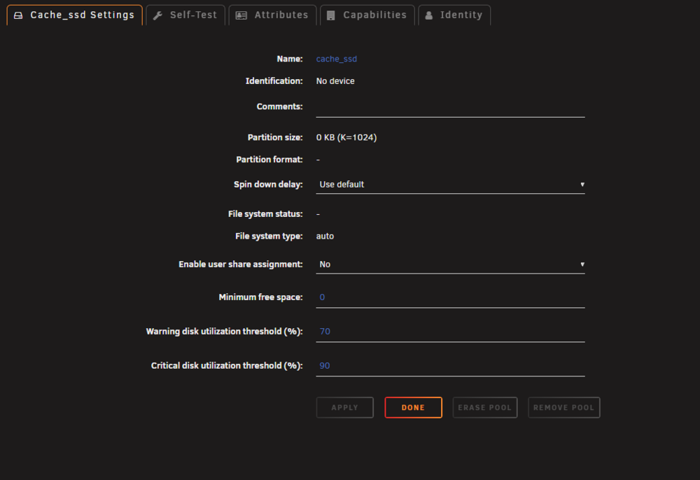The height and width of the screenshot is (480, 700).
Task: Click the Erase Pool button
Action: click(485, 408)
